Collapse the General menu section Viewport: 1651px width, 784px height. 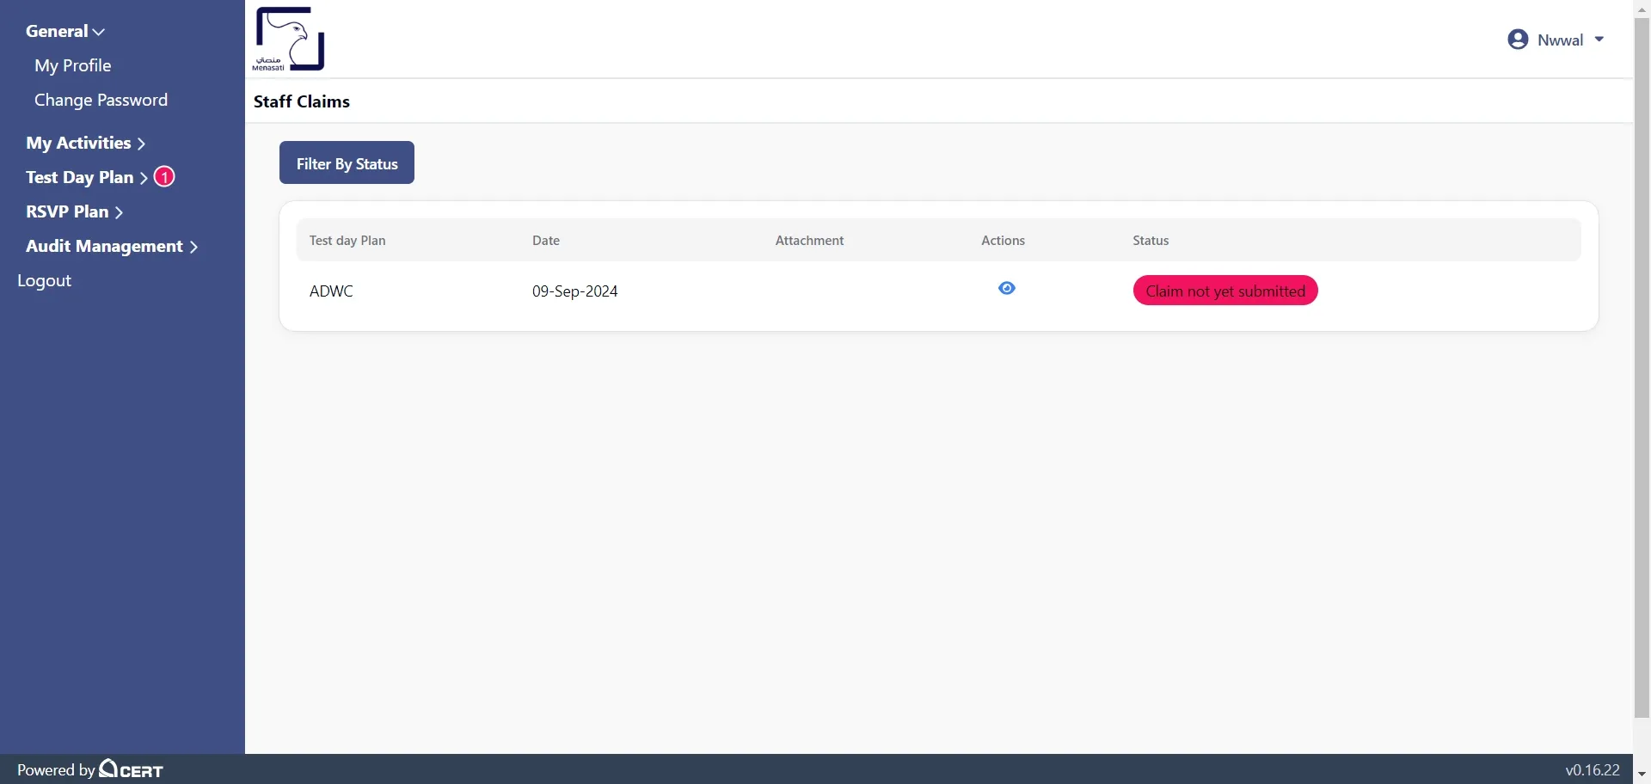click(65, 32)
